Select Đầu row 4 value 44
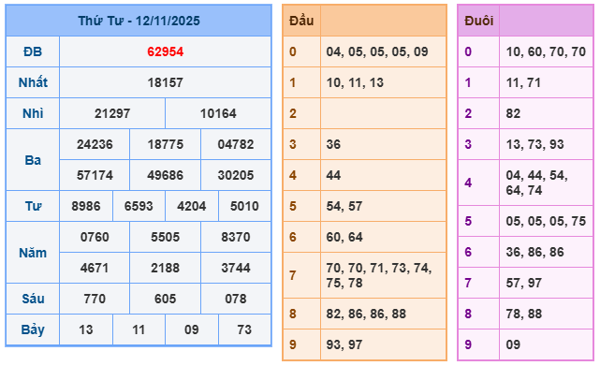600x366 pixels. (x=333, y=175)
